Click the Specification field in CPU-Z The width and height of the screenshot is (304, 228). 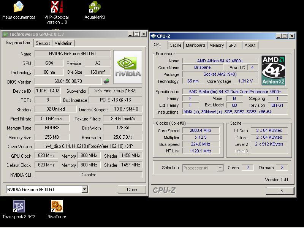235,92
